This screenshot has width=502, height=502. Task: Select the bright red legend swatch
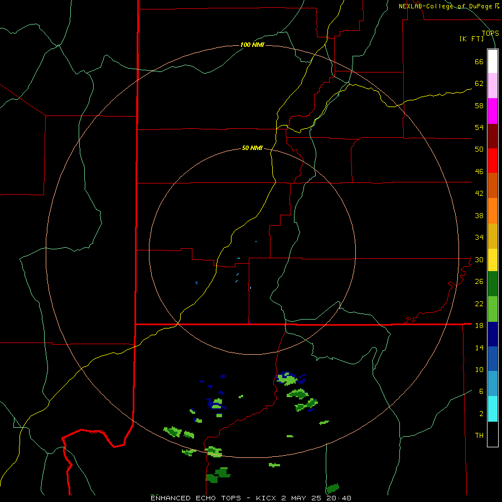pyautogui.click(x=493, y=161)
